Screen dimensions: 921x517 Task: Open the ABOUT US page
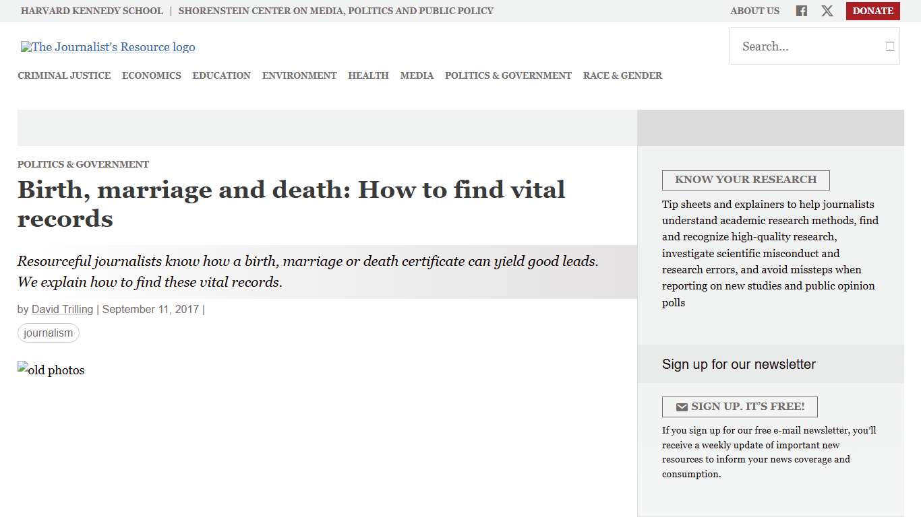(754, 11)
